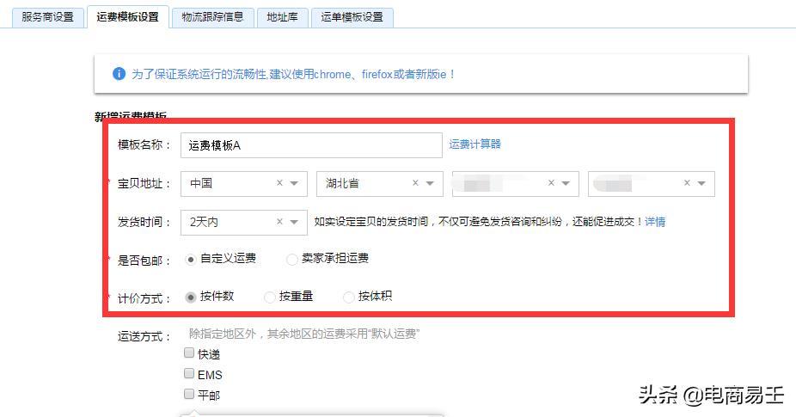Choose 按件数 pricing method

(x=190, y=297)
